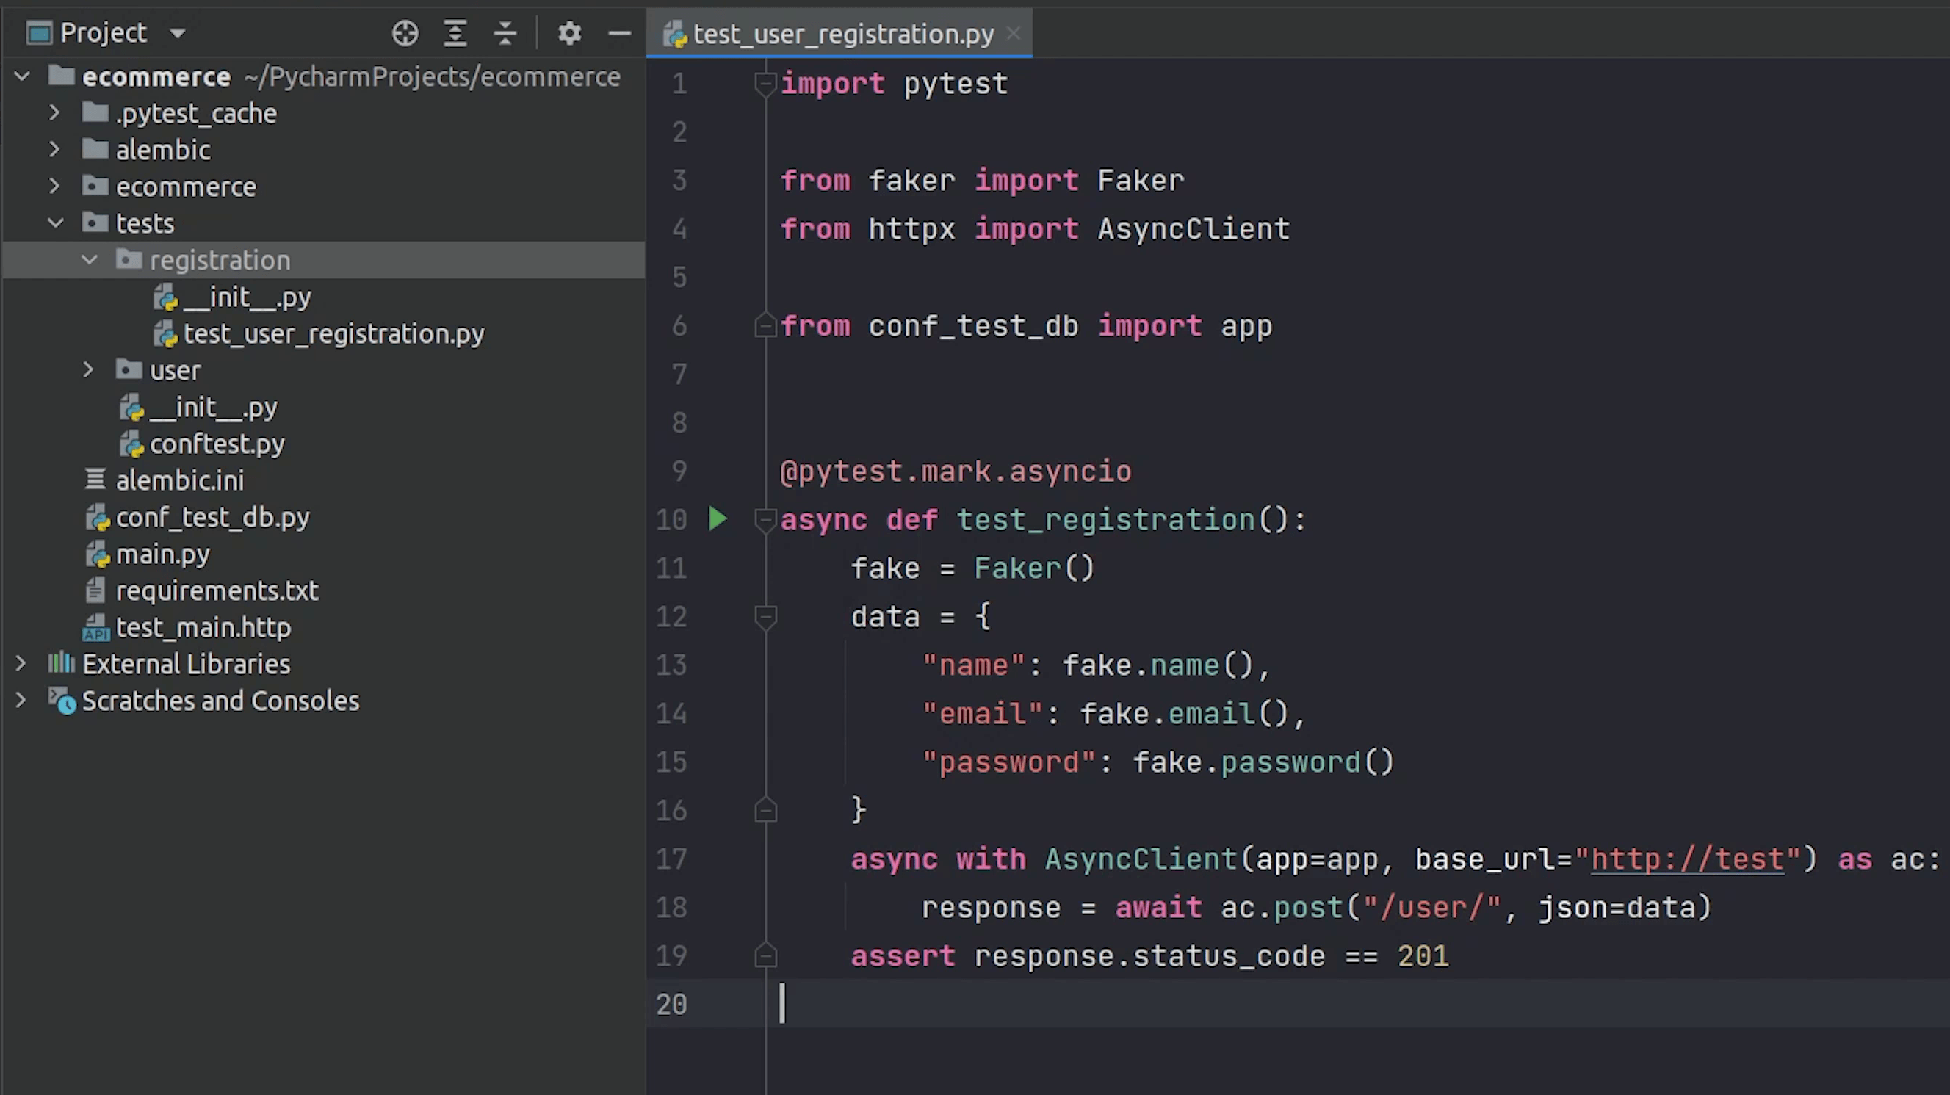1950x1095 pixels.
Task: Open test_main.http API file
Action: (203, 627)
